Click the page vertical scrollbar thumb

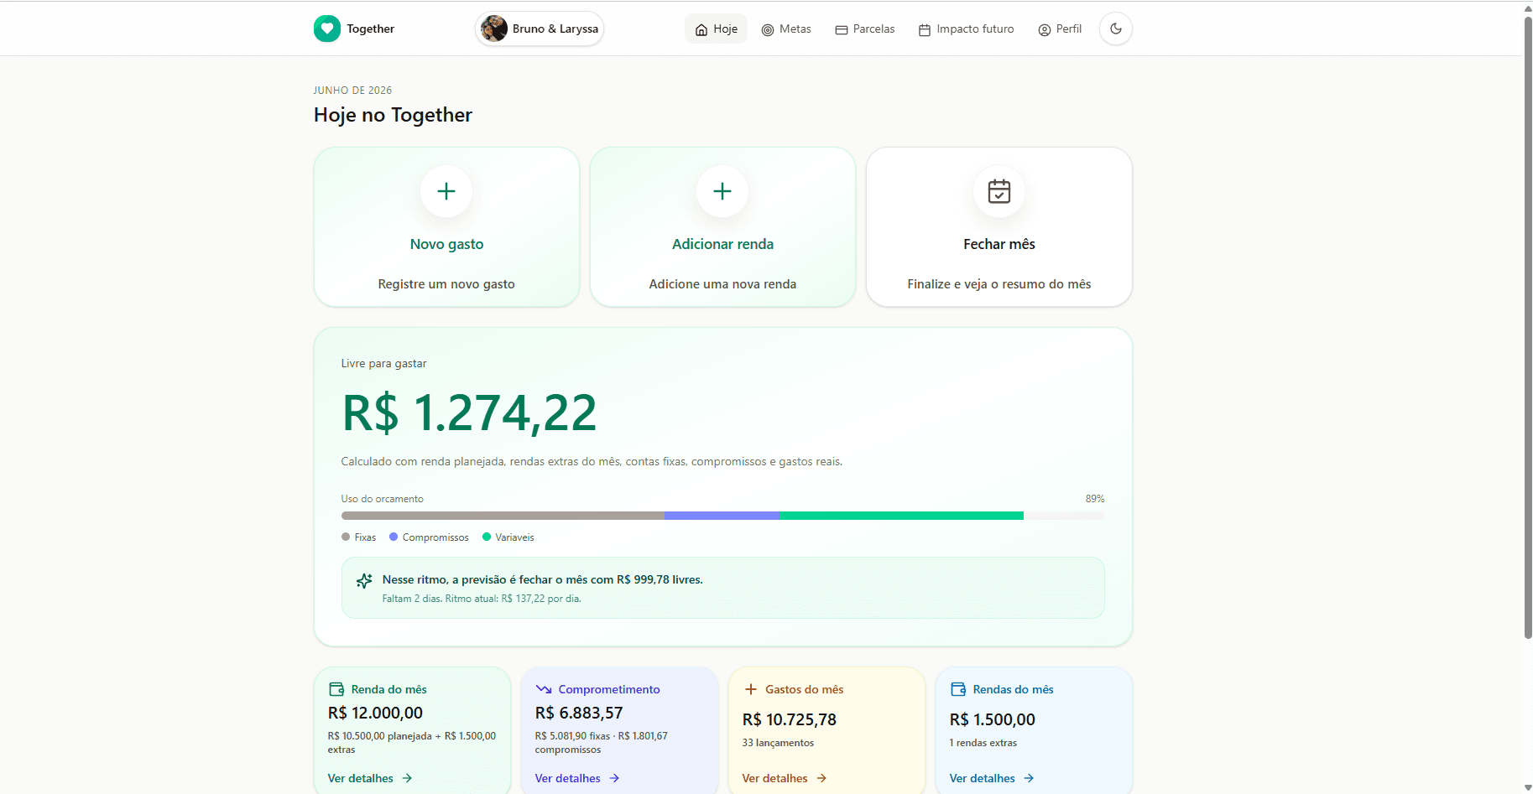(1528, 327)
